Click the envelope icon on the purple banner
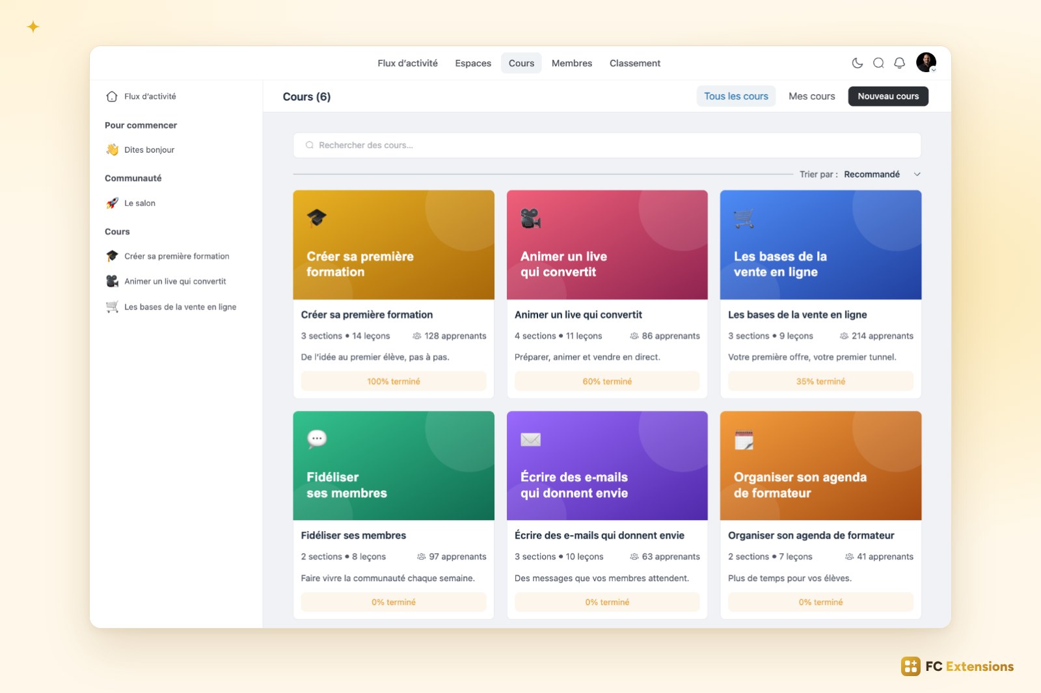 click(530, 439)
